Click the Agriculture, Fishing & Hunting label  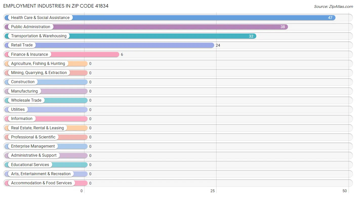pos(38,64)
